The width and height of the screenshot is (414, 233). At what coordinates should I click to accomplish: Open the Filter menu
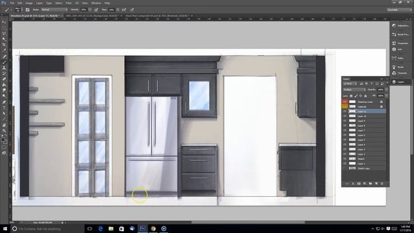(x=69, y=3)
